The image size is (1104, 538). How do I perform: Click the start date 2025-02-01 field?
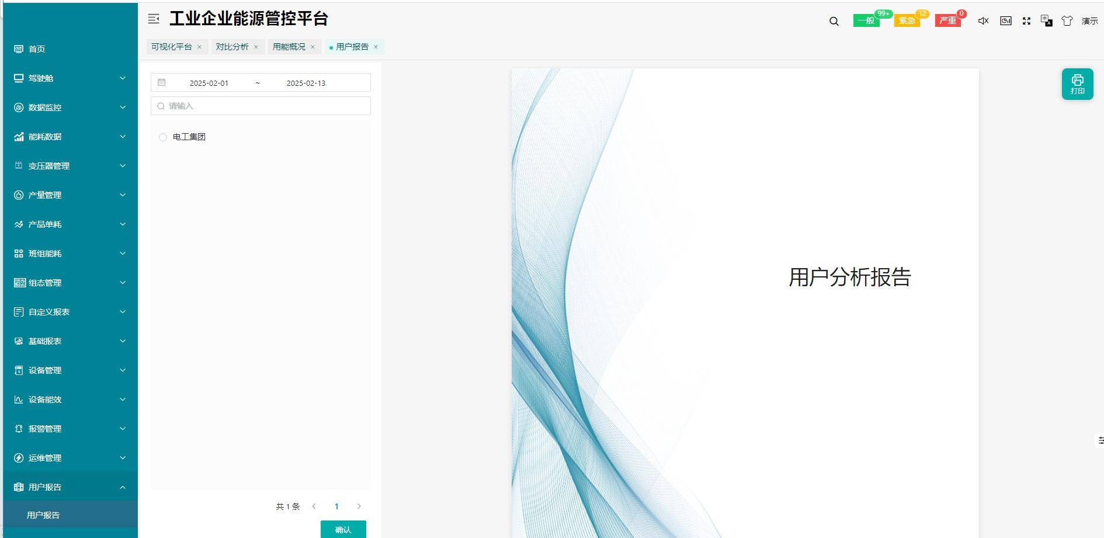[x=209, y=83]
